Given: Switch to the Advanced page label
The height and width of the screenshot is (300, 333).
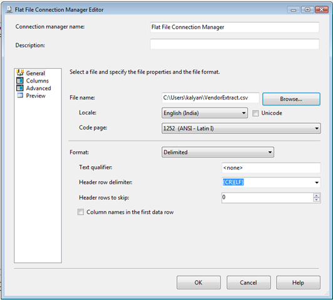Looking at the screenshot, I should click(38, 88).
